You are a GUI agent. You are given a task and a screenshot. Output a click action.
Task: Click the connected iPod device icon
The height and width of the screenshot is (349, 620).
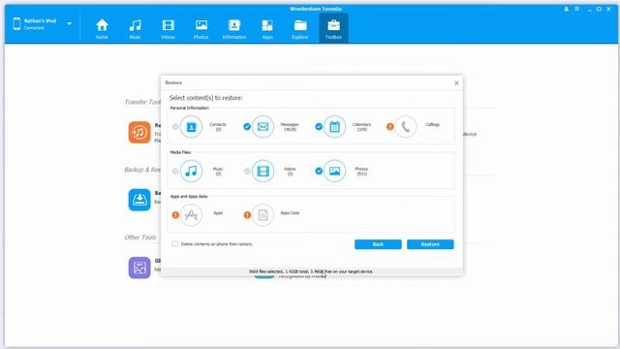(16, 23)
